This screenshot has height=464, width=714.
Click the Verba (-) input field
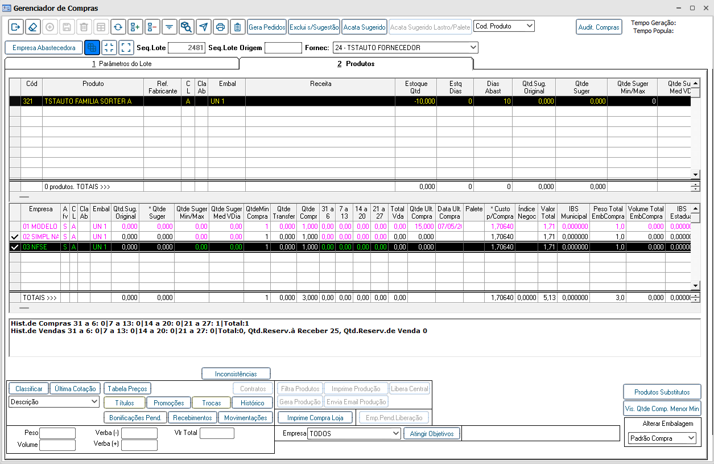point(139,433)
